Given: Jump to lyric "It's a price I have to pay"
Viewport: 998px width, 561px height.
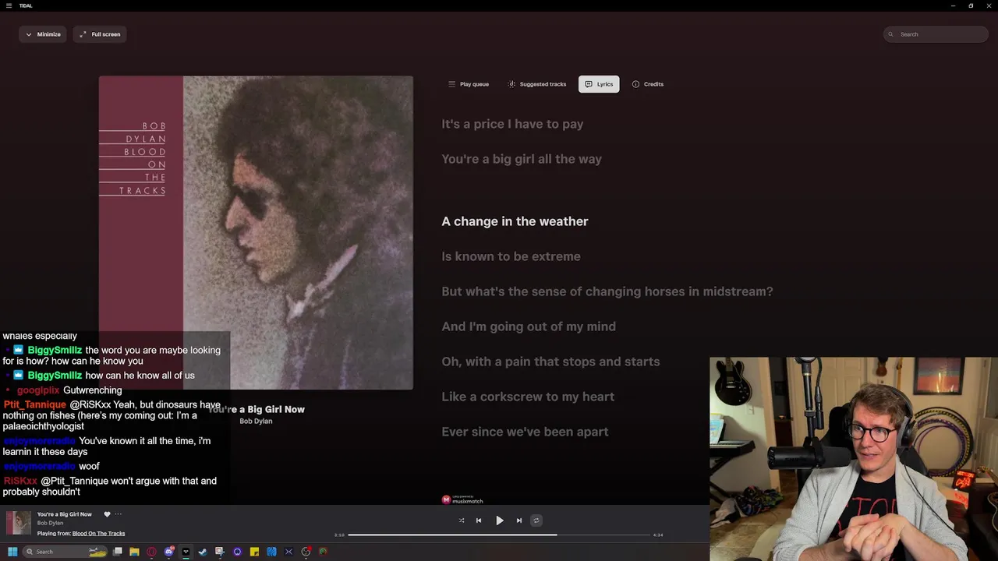Looking at the screenshot, I should click(x=512, y=124).
